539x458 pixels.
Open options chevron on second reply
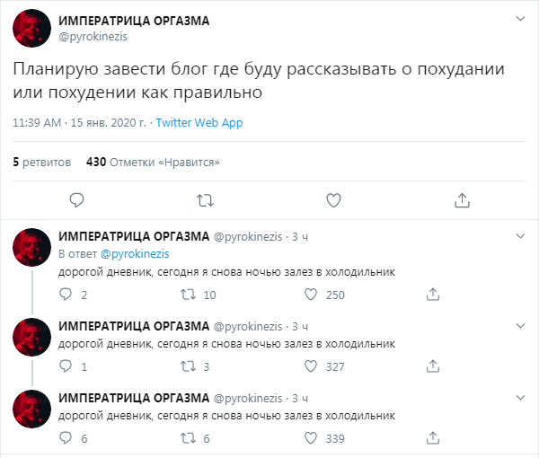520,326
